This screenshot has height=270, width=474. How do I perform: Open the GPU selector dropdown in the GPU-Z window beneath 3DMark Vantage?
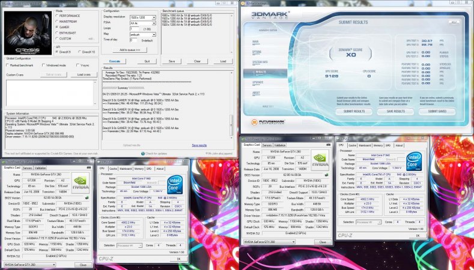click(269, 242)
